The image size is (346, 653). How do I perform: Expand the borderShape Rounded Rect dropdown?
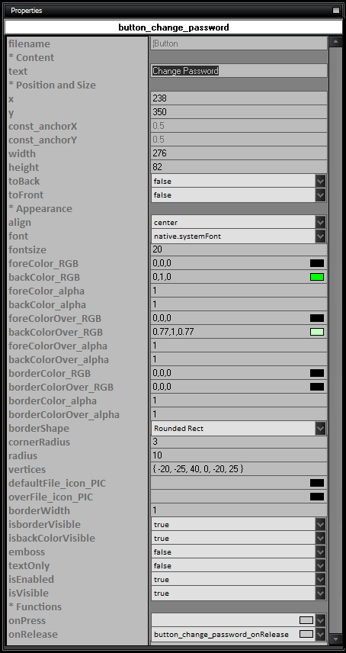[x=239, y=428]
